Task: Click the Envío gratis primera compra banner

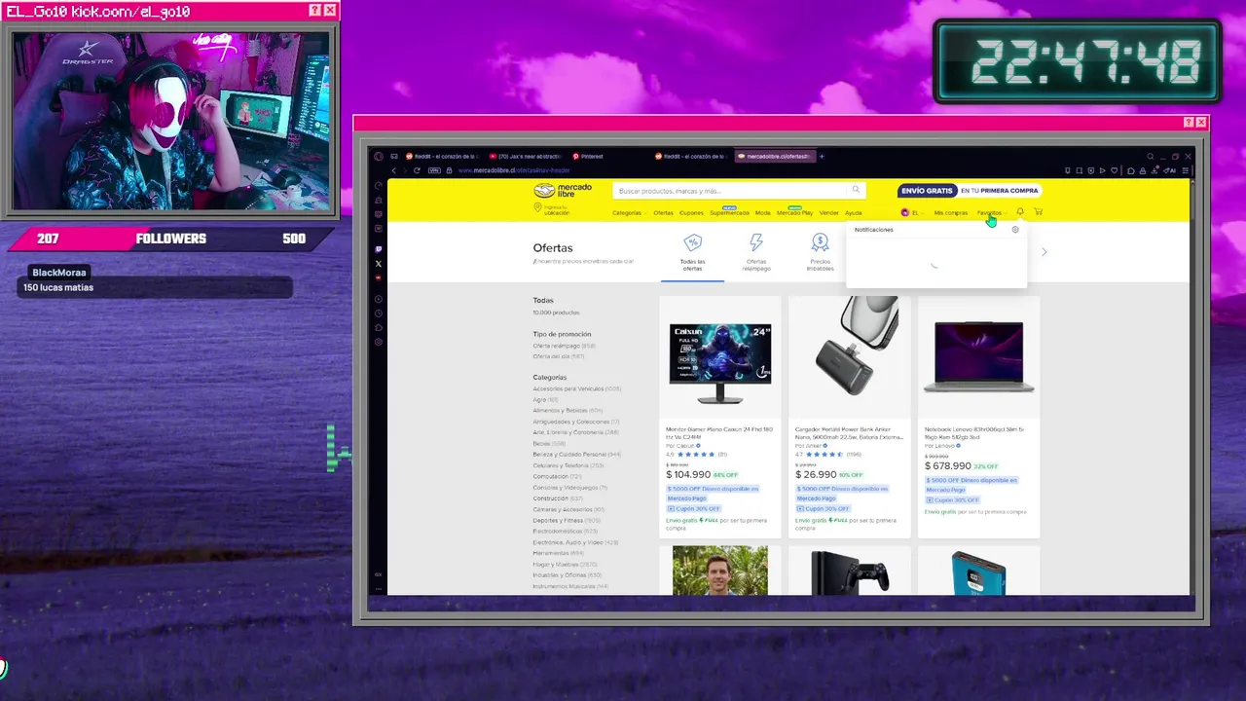Action: (x=970, y=191)
